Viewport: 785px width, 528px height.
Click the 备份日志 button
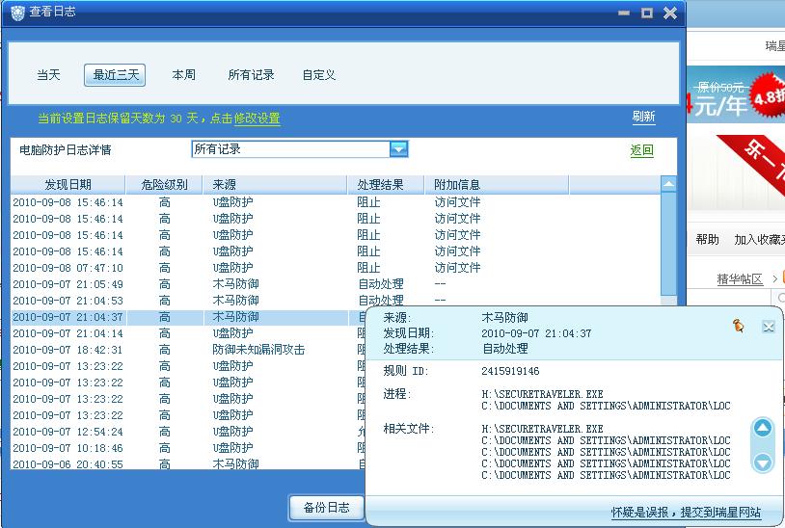(x=326, y=508)
